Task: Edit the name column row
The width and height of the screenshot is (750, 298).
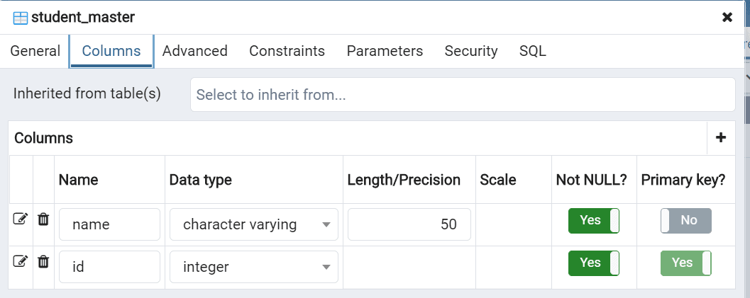Action: [x=21, y=219]
